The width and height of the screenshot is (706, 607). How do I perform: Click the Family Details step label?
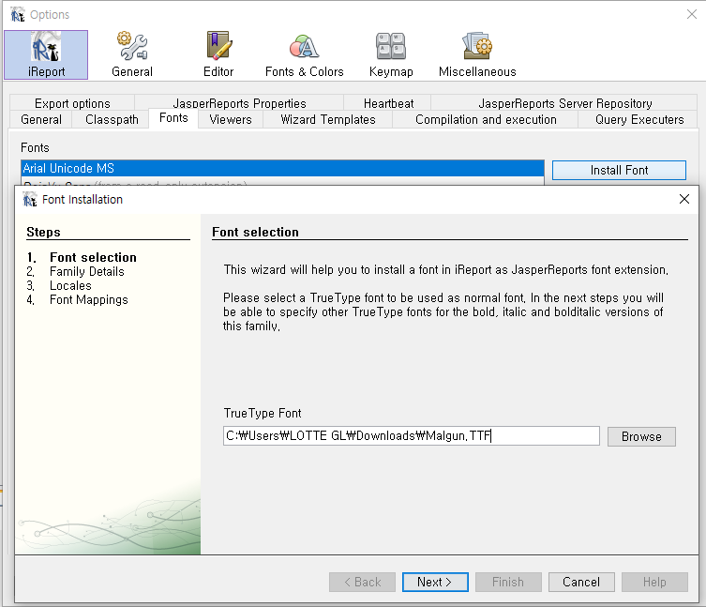[87, 272]
